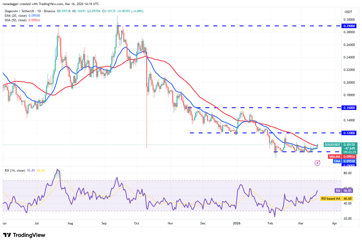This screenshot has width=362, height=243.
Task: Click the Mar label on the time axis
Action: click(301, 223)
